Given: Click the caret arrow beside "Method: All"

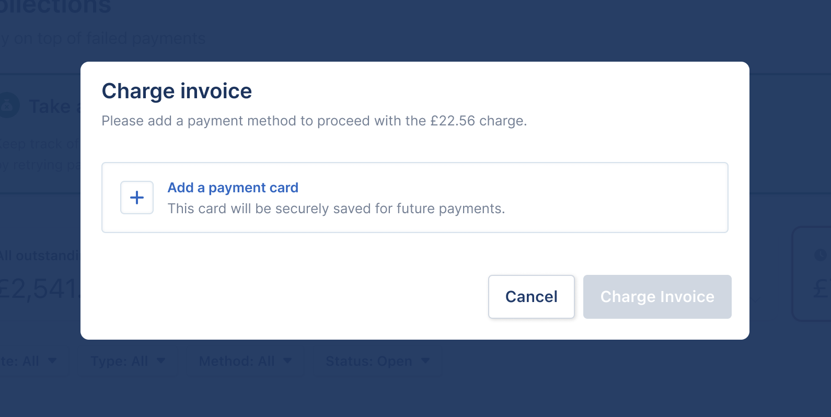Looking at the screenshot, I should 287,361.
